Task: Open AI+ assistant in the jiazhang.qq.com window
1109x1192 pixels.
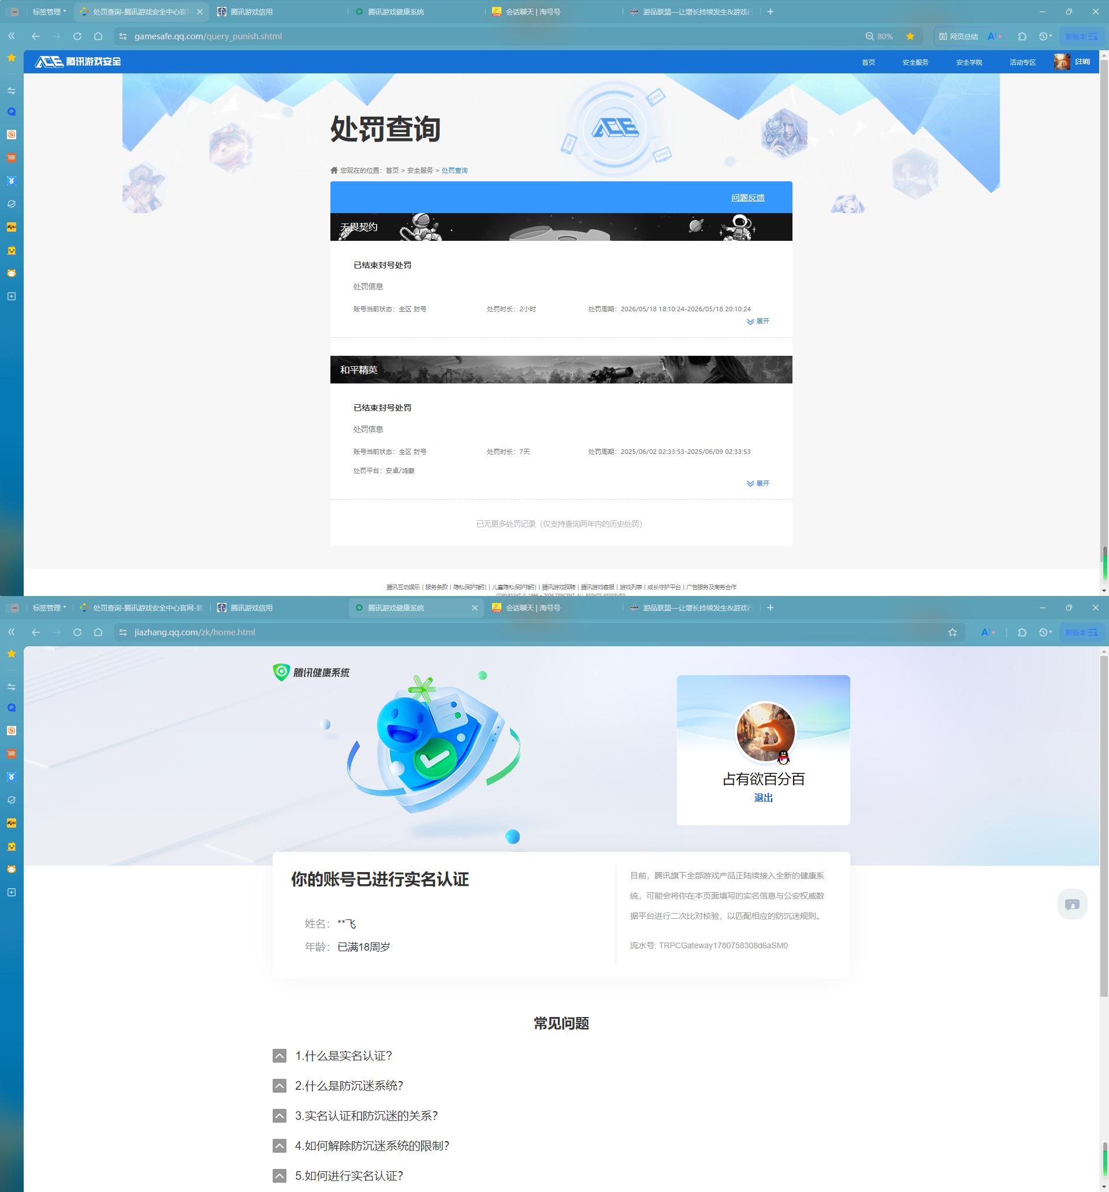Action: [988, 632]
